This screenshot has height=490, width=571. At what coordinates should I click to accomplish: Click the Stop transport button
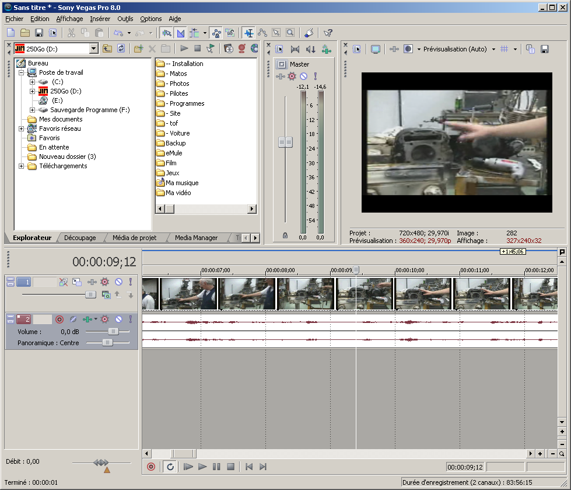pyautogui.click(x=230, y=467)
